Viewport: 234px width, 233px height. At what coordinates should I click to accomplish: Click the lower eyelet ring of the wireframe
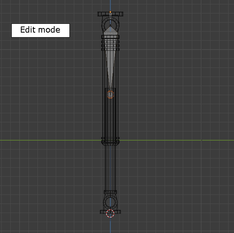[x=110, y=203]
